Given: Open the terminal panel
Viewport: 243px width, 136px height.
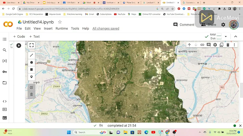Looking at the screenshot, I should tap(5, 118).
